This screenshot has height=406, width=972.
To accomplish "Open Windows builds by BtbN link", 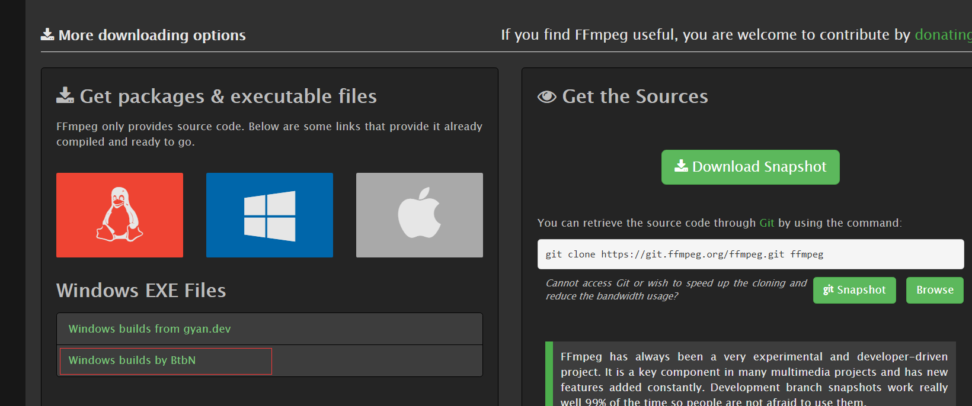I will [132, 360].
